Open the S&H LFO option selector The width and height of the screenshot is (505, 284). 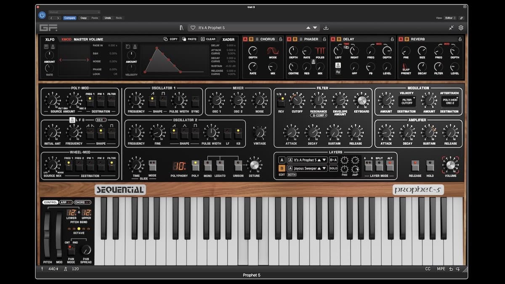tap(101, 120)
